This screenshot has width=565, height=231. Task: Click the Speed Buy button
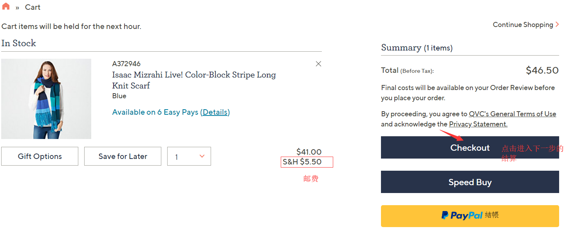click(x=469, y=182)
